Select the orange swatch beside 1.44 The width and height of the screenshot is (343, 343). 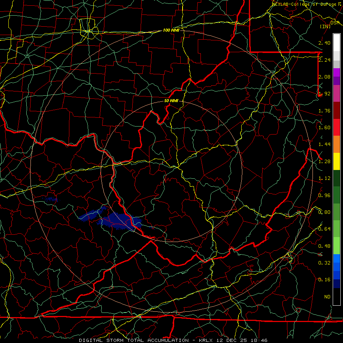(x=337, y=144)
